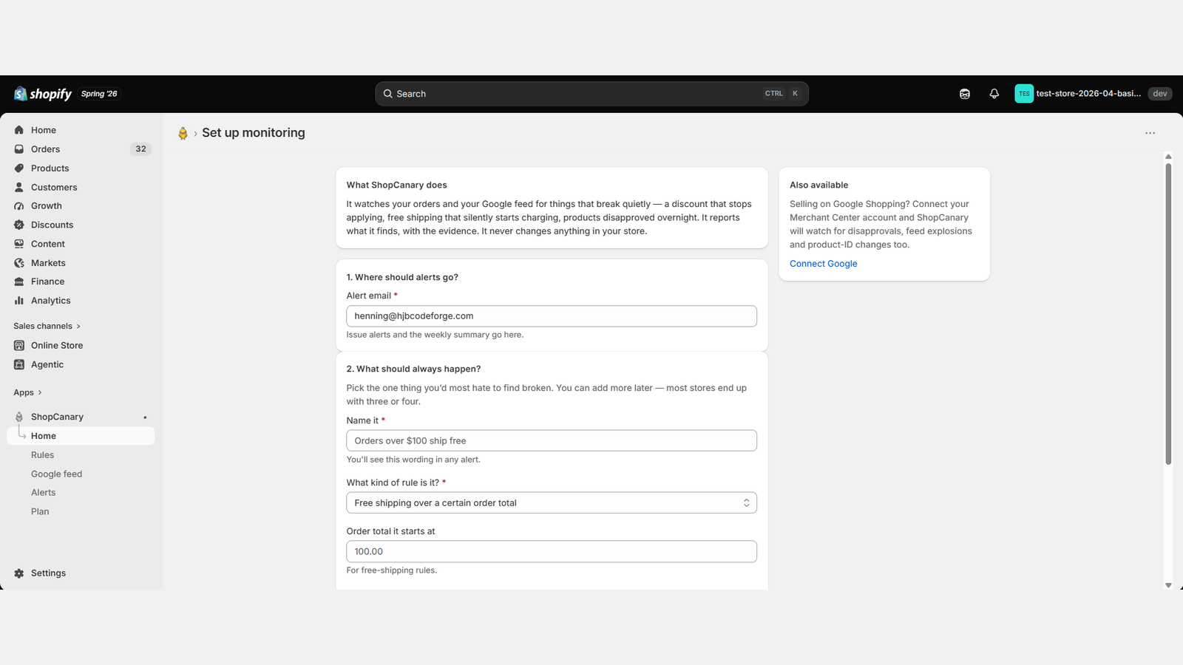
Task: Click the dev badge in top bar
Action: 1160,94
